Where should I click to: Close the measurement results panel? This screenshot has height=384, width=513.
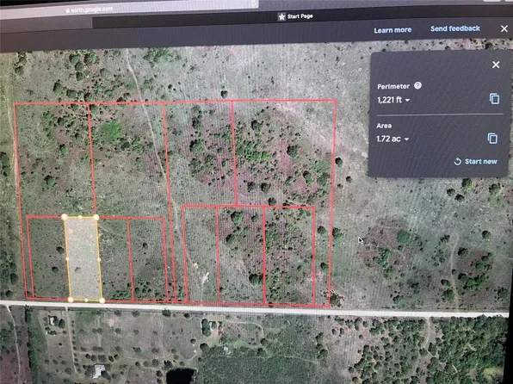coord(496,65)
